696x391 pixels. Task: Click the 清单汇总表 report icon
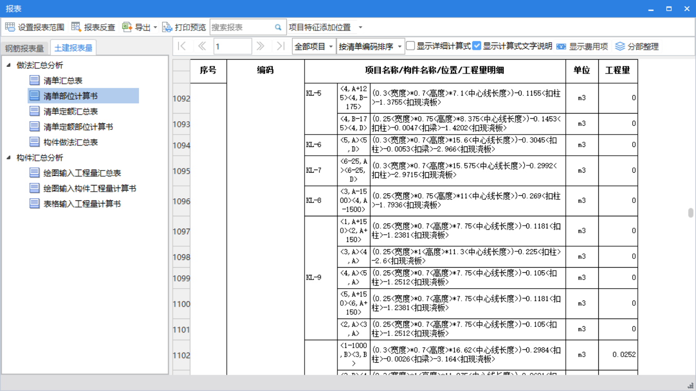[x=34, y=80]
